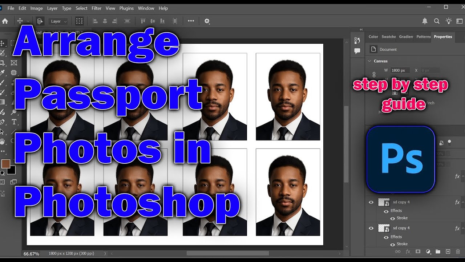Hide Effects of upper sd copy 4

point(386,211)
